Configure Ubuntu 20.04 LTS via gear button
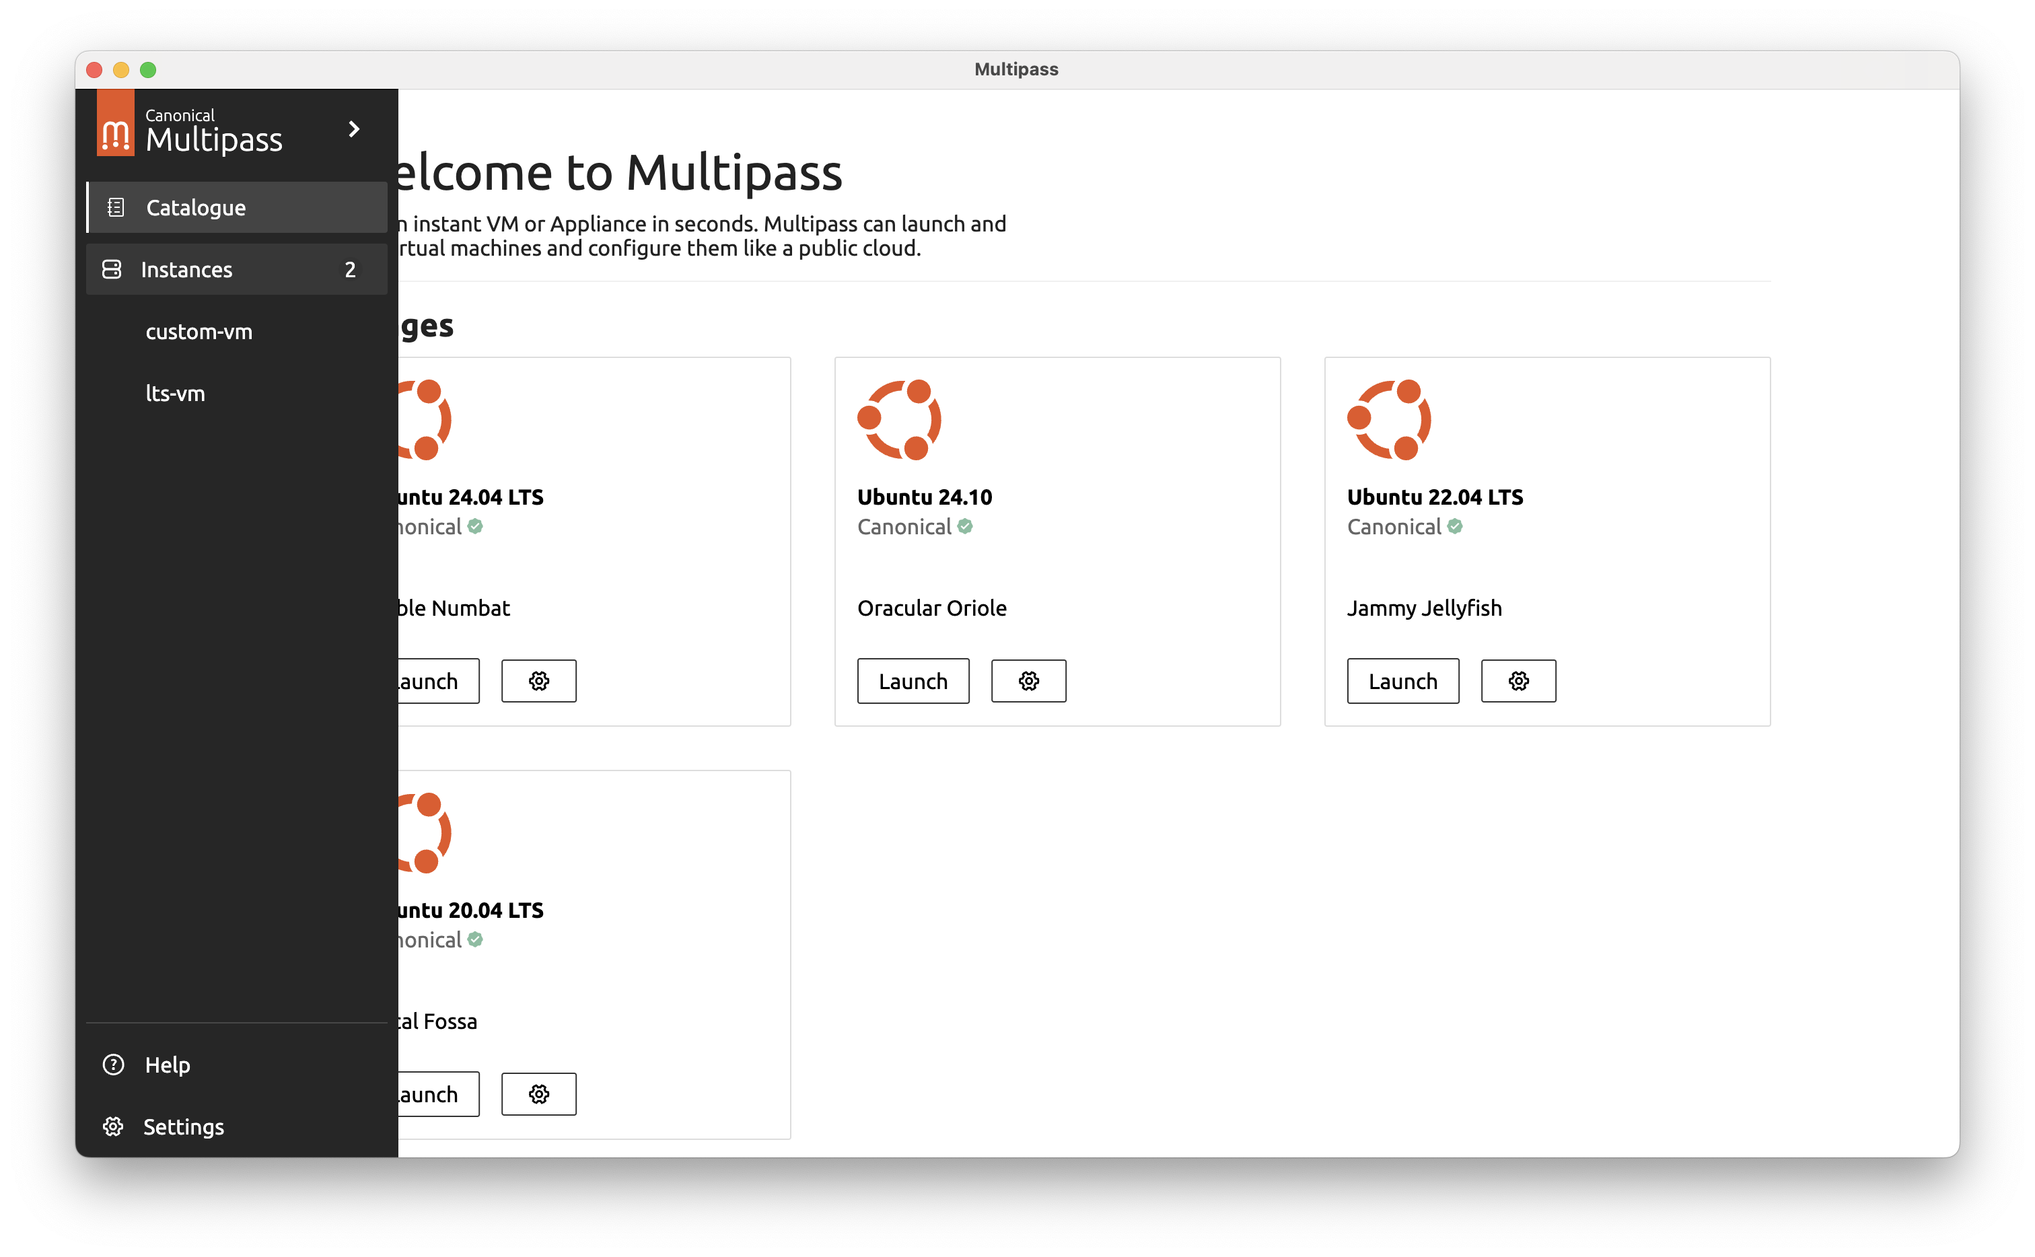The height and width of the screenshot is (1257, 2035). [538, 1094]
